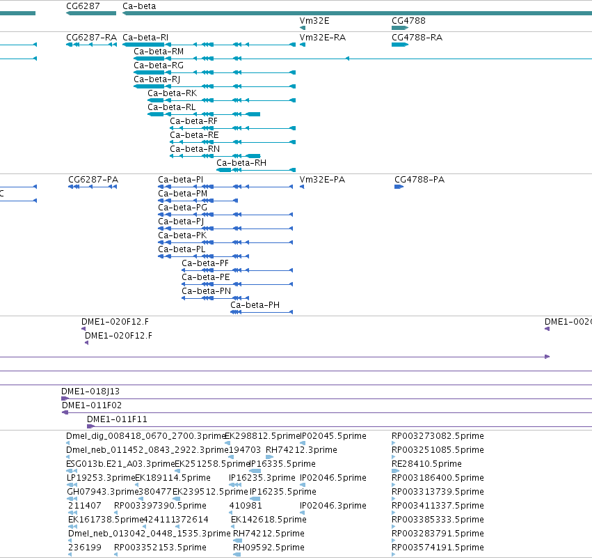Click protein label Ca-beta-PE

pyautogui.click(x=206, y=277)
